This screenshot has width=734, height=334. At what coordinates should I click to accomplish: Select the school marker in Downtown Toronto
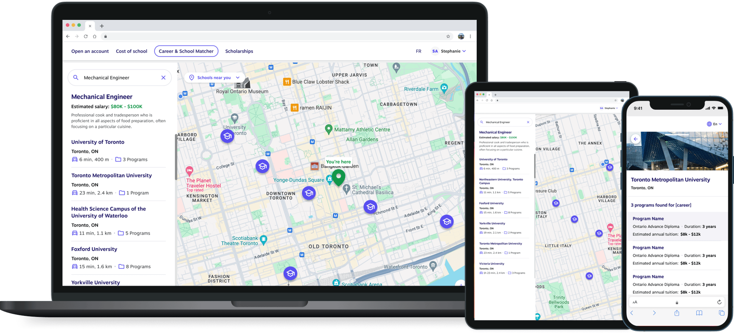pos(309,193)
